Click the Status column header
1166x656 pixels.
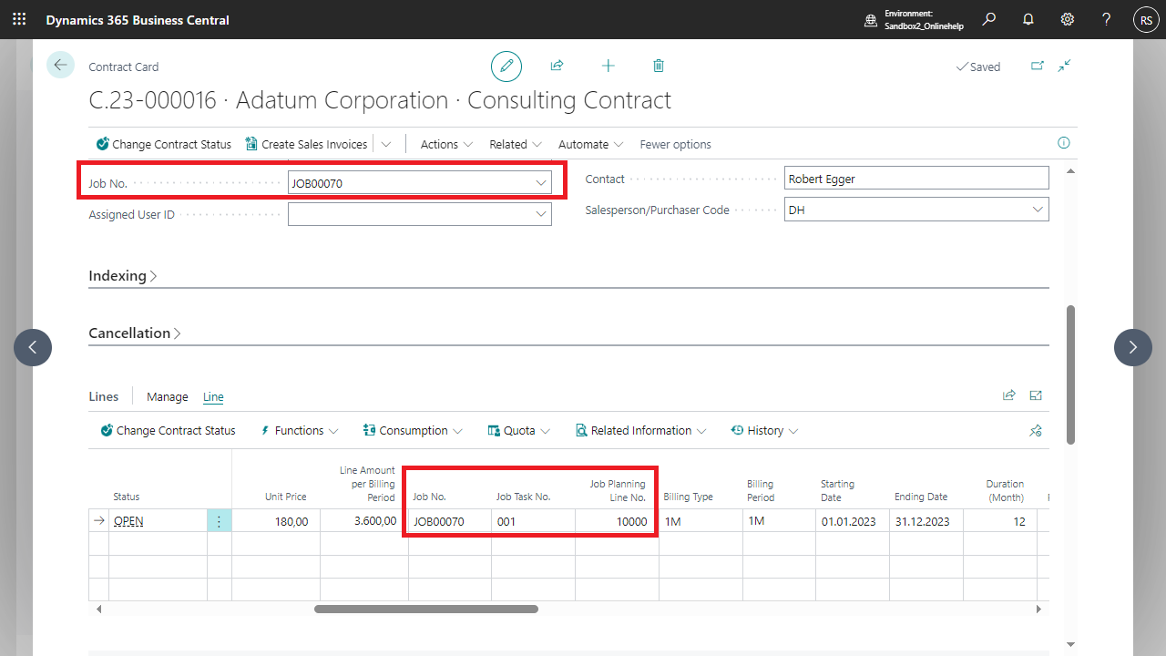(x=127, y=497)
